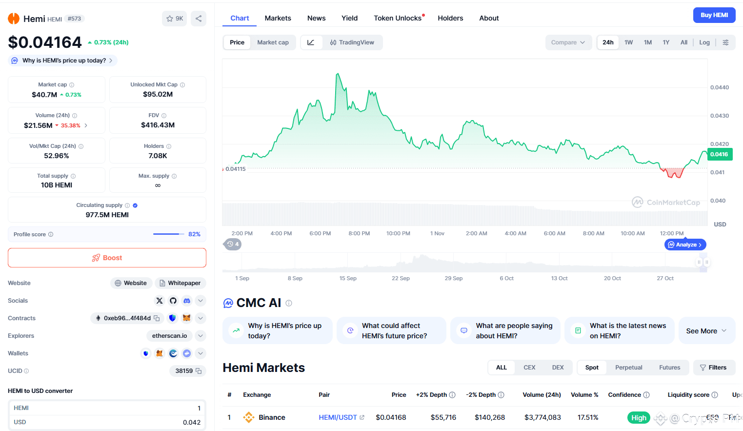Screen dimensions: 743x431
Task: Open the X (Twitter) social link
Action: [160, 301]
